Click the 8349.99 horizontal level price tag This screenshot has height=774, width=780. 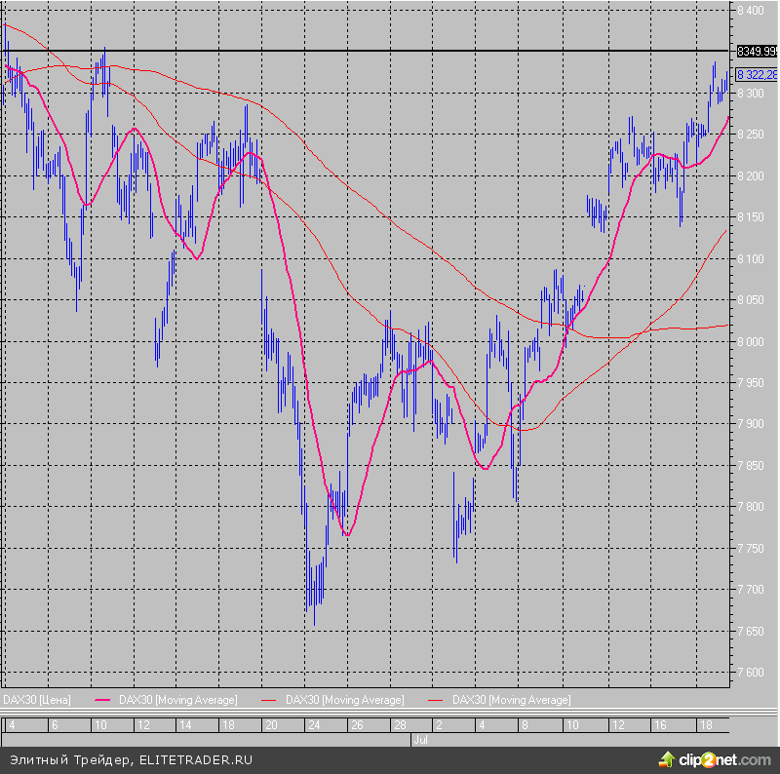click(757, 51)
